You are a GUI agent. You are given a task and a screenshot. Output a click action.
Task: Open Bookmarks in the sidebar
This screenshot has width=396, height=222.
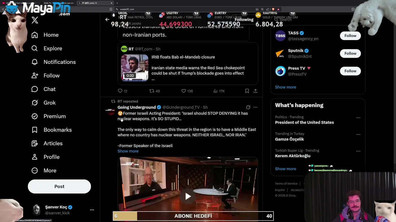(52, 130)
